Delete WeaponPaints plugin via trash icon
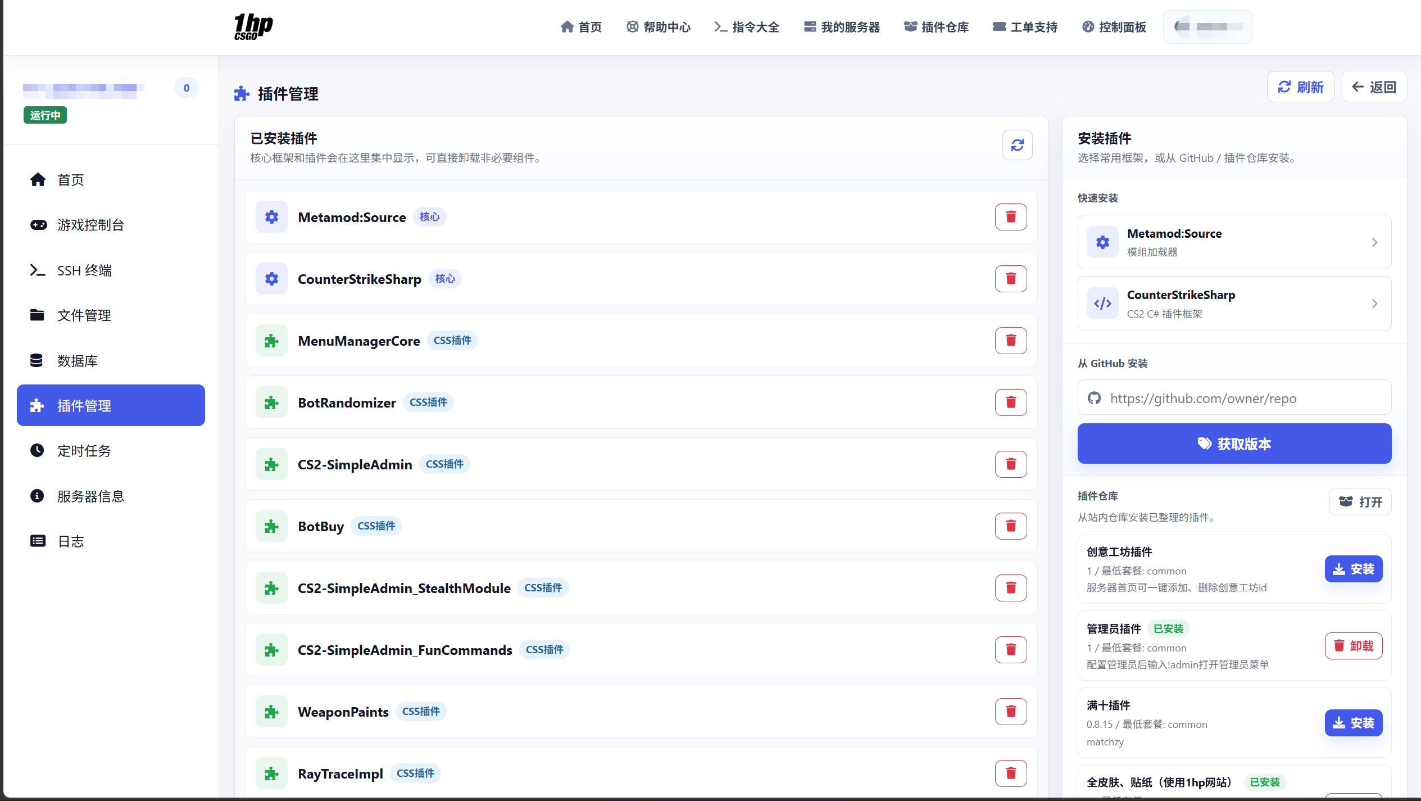This screenshot has width=1421, height=801. (x=1011, y=712)
